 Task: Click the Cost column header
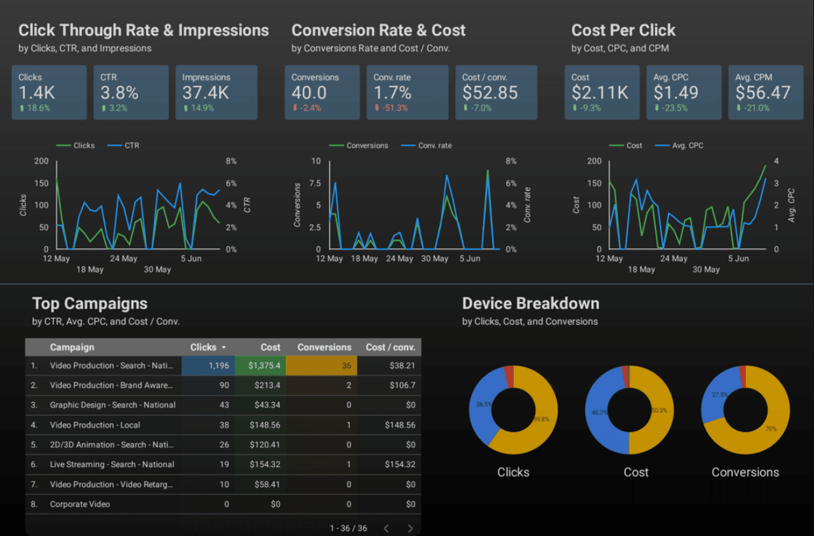point(270,347)
